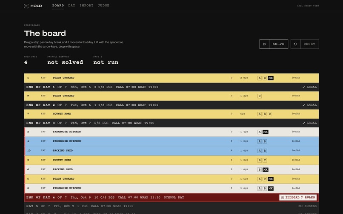Viewport: 343px width, 214px height.
Task: Click the MK cast tag on scene 2
Action: 266,132
